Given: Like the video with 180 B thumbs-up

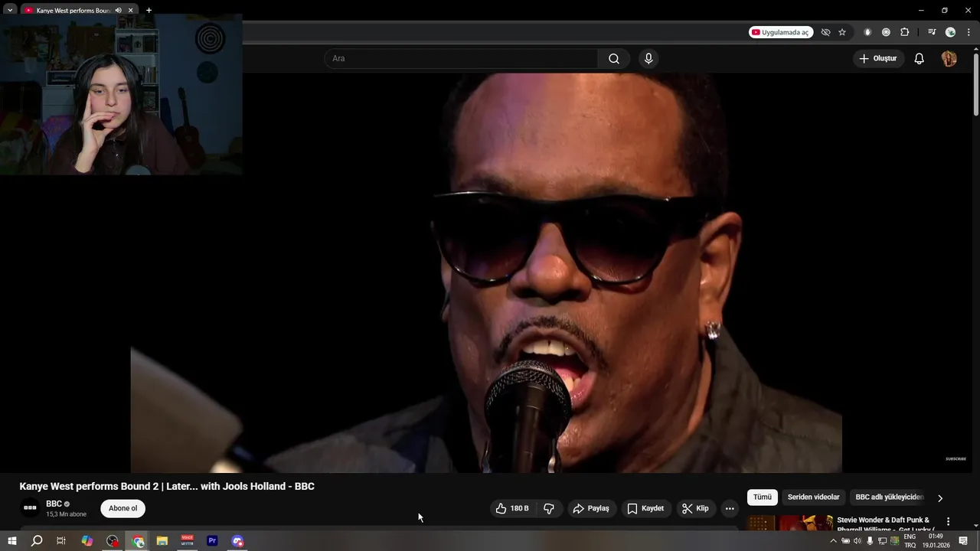Looking at the screenshot, I should (512, 508).
